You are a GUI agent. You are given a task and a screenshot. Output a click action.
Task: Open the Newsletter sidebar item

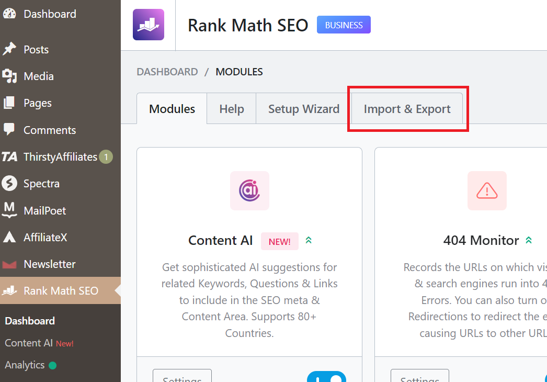coord(49,264)
